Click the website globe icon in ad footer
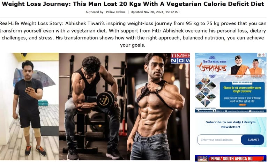Viewport: 268px width, 162px height. (x=226, y=111)
